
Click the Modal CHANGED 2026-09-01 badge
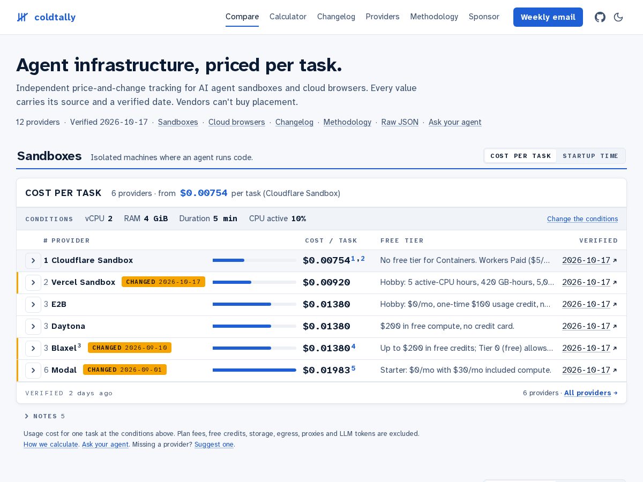pyautogui.click(x=125, y=370)
